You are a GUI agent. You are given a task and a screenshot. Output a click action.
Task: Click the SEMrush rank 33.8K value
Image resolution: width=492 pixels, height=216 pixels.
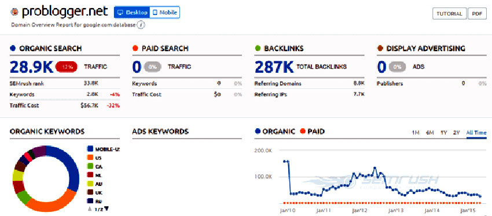point(91,84)
